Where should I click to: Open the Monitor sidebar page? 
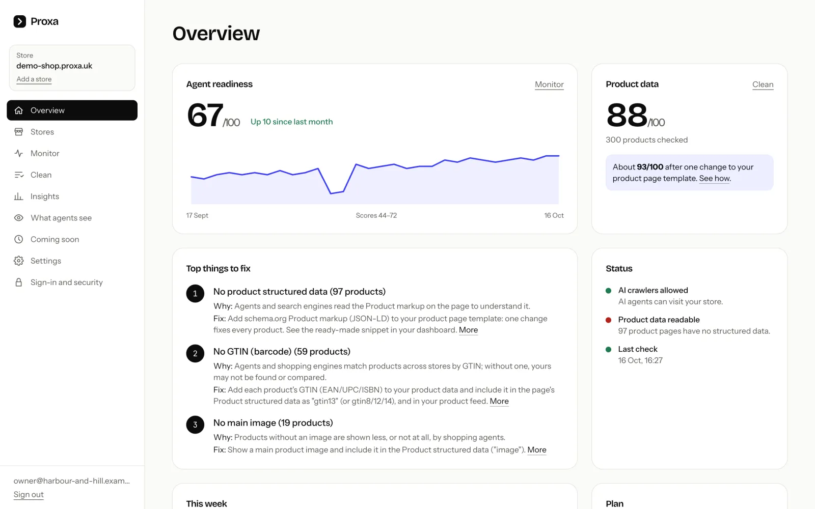point(72,153)
